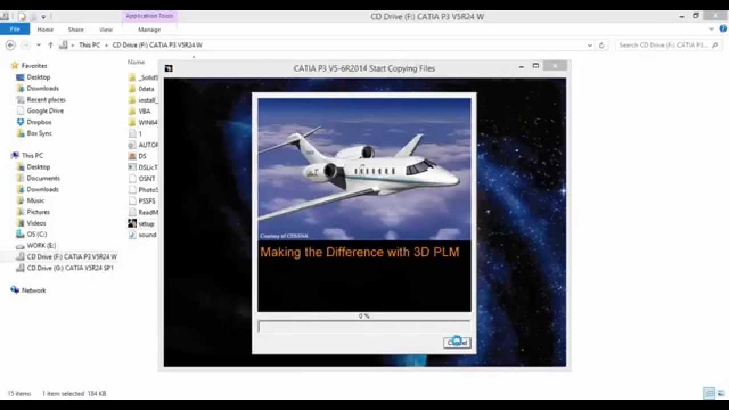Viewport: 729px width, 410px height.
Task: Expand the Explorer ribbon chevron
Action: pyautogui.click(x=711, y=29)
